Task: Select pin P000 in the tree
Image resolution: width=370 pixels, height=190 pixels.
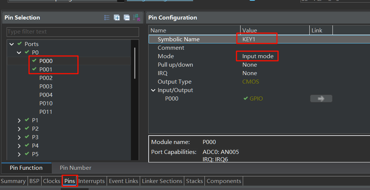Action: tap(46, 61)
